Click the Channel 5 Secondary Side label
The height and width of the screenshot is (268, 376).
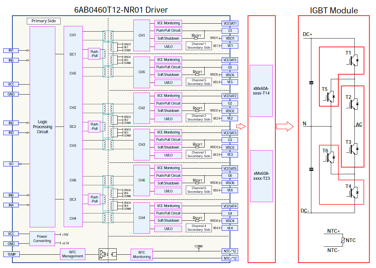199,82
